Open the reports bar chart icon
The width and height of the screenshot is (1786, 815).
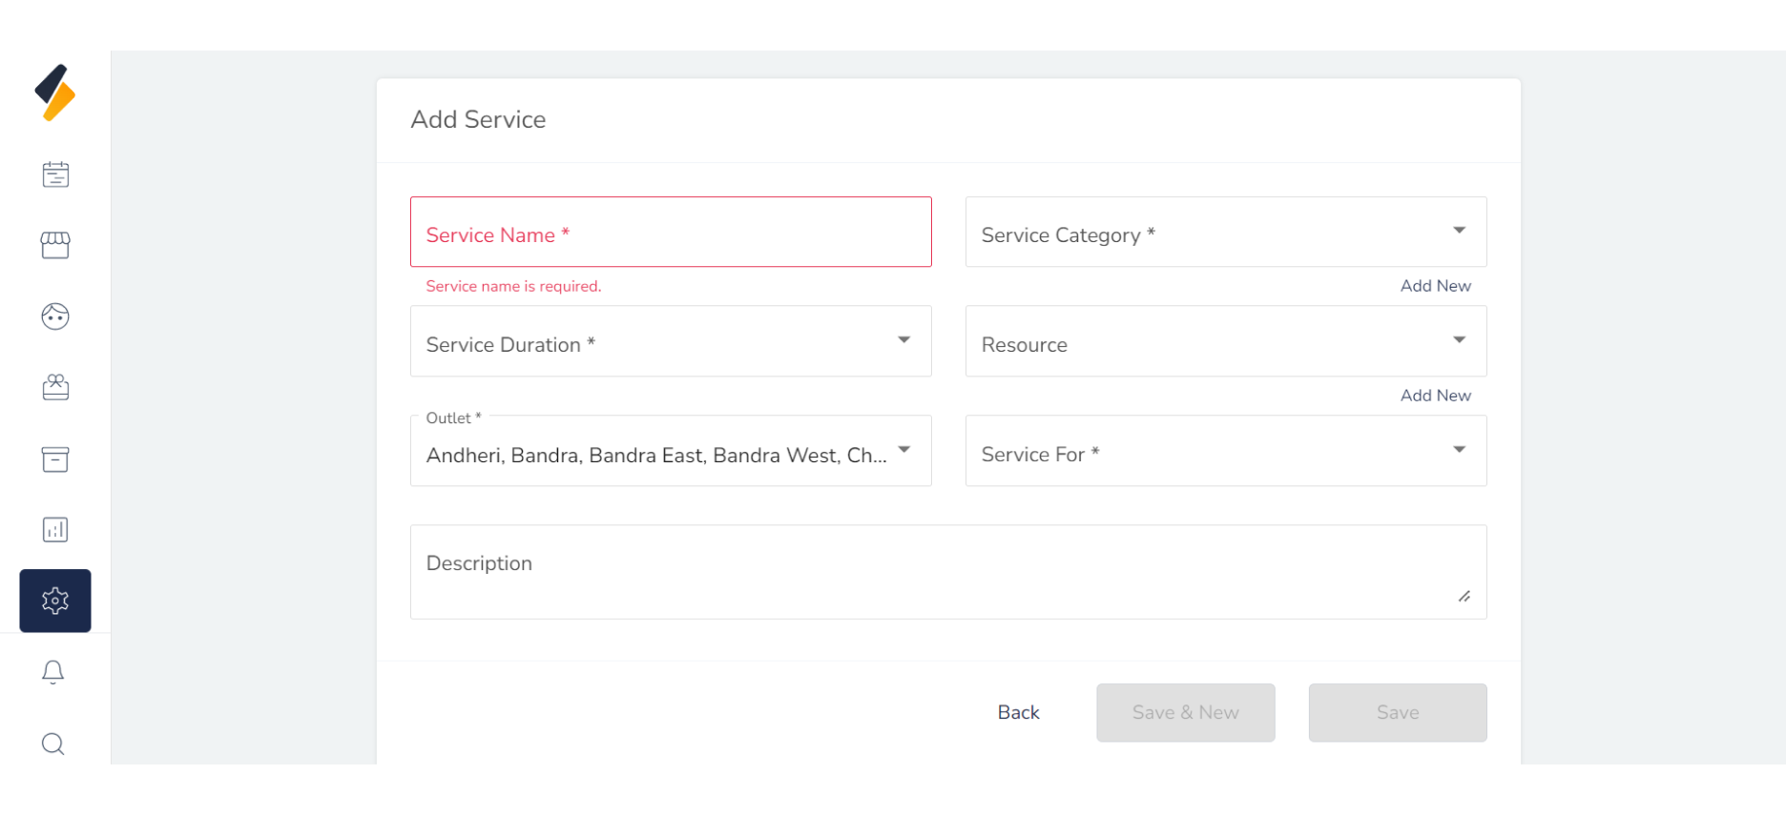click(x=55, y=530)
